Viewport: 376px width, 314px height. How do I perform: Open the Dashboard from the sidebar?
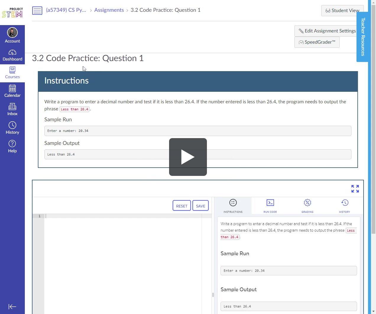[12, 55]
